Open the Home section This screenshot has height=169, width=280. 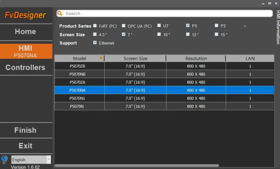point(25,32)
